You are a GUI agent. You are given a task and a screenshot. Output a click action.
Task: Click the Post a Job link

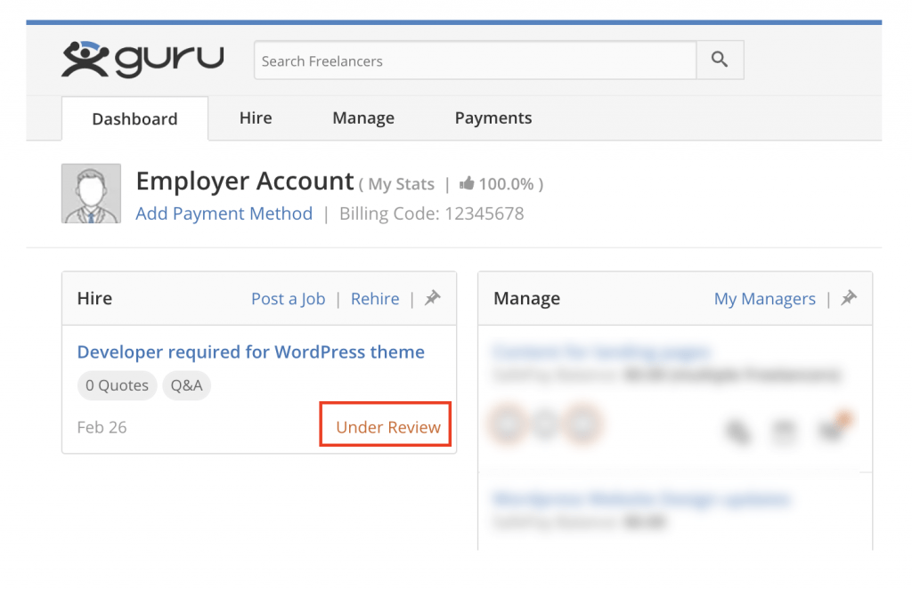click(288, 299)
